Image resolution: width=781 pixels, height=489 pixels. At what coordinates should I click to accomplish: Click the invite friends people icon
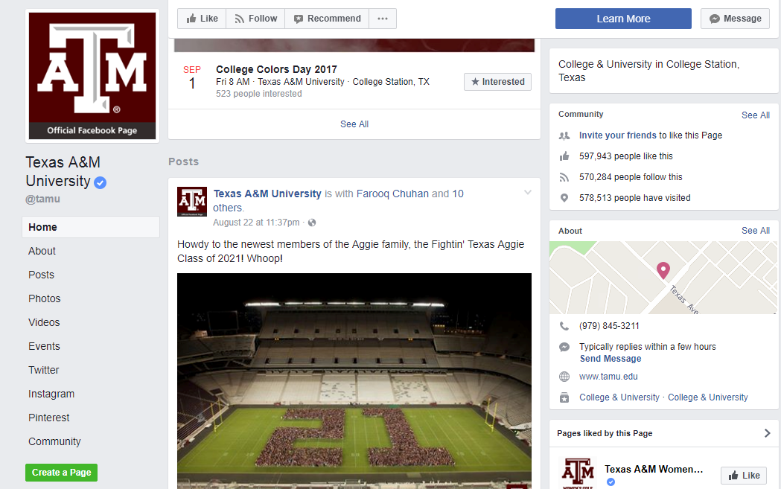[x=564, y=135]
